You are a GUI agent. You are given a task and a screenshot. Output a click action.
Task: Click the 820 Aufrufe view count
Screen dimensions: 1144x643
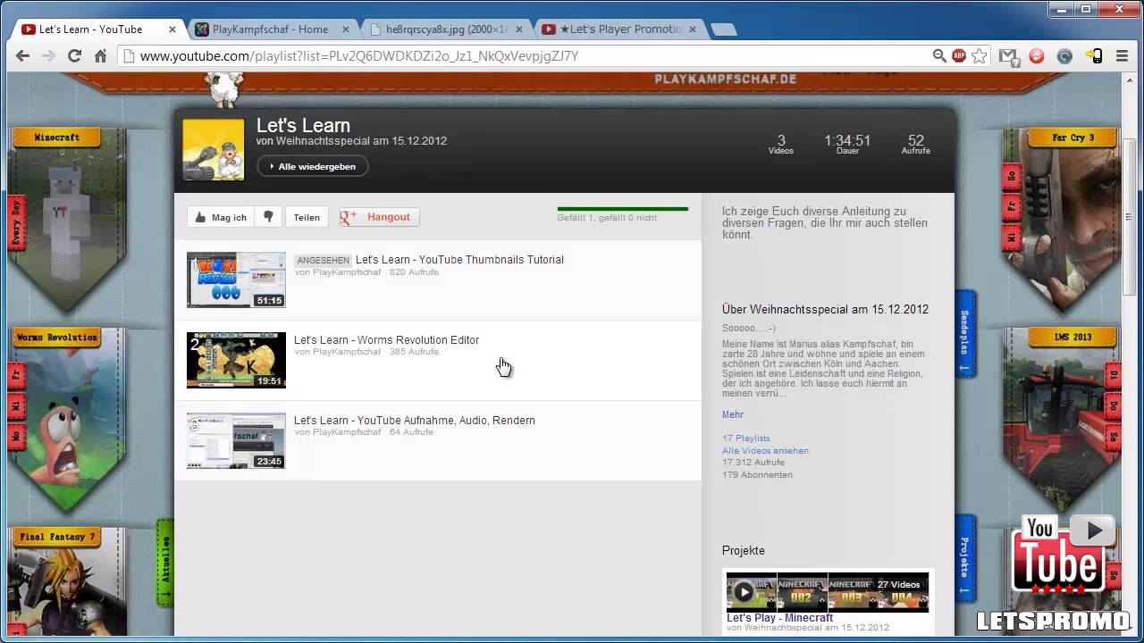[414, 272]
